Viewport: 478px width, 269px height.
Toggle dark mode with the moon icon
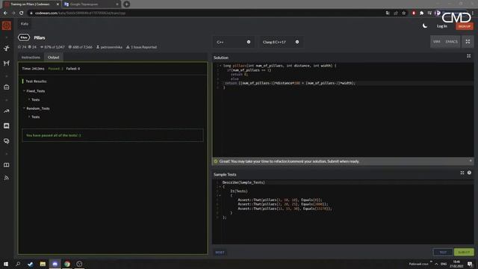coord(425,26)
